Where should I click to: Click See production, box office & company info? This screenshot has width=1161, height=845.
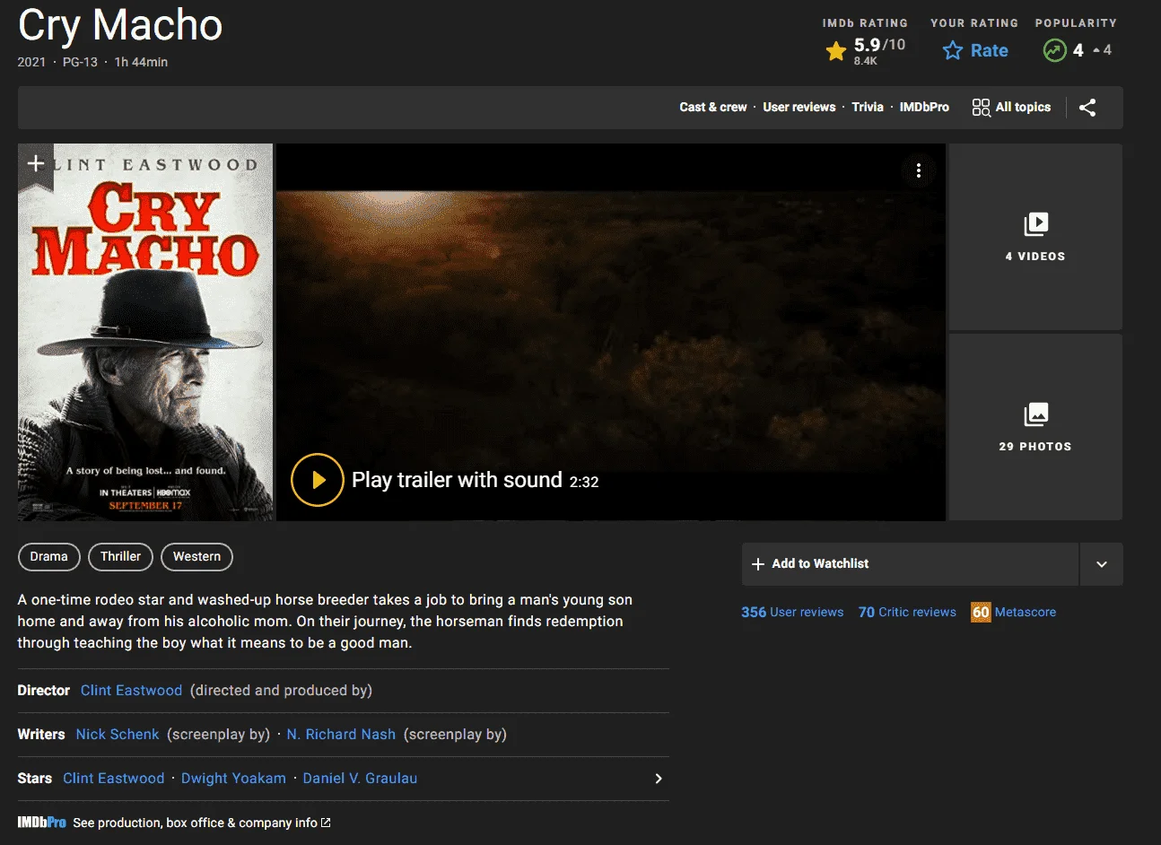(x=195, y=823)
